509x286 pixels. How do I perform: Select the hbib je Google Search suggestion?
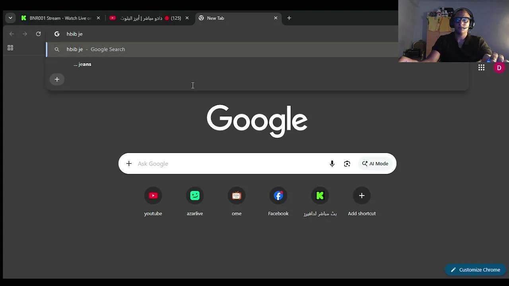(x=223, y=49)
